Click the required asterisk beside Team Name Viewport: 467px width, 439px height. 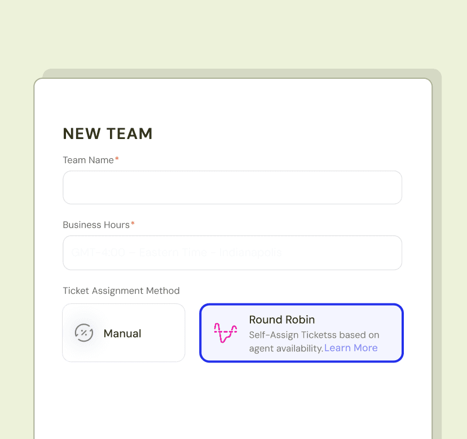[x=117, y=158]
